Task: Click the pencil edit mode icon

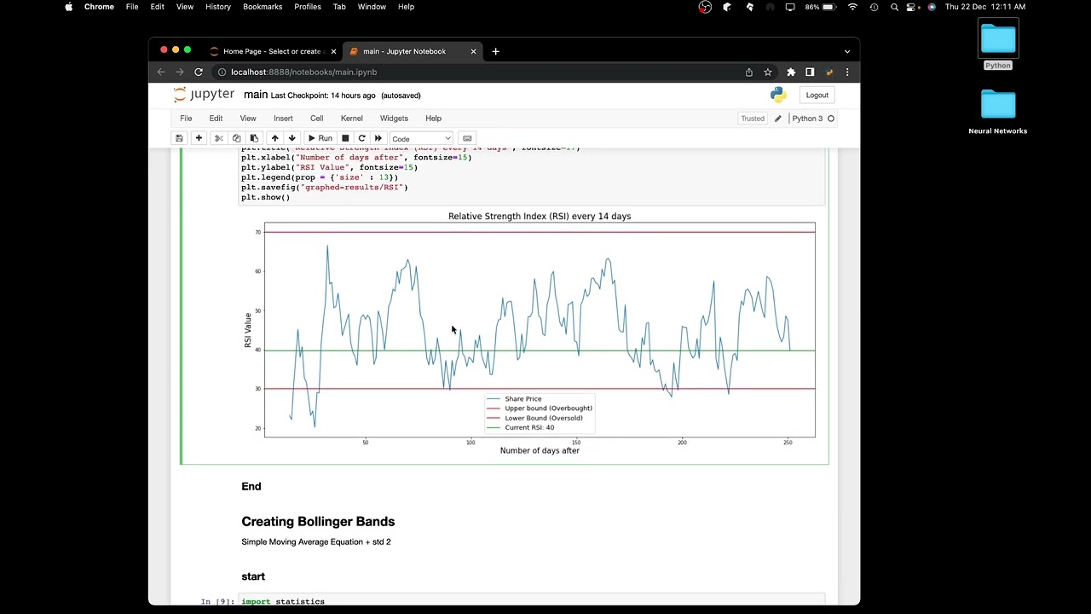Action: pyautogui.click(x=777, y=119)
